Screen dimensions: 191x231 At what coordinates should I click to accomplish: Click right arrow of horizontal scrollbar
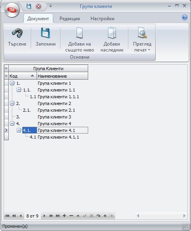[x=184, y=216]
